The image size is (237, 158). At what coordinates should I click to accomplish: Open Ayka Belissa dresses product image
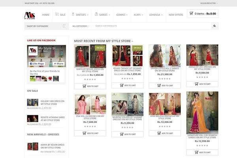(x=165, y=104)
